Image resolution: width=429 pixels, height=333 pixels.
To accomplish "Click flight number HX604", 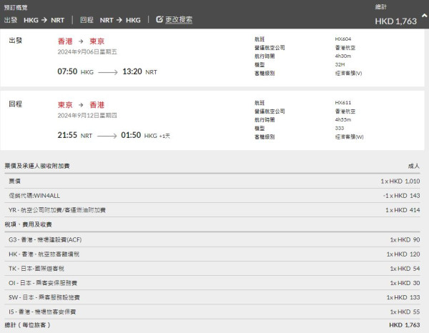I will 342,39.
